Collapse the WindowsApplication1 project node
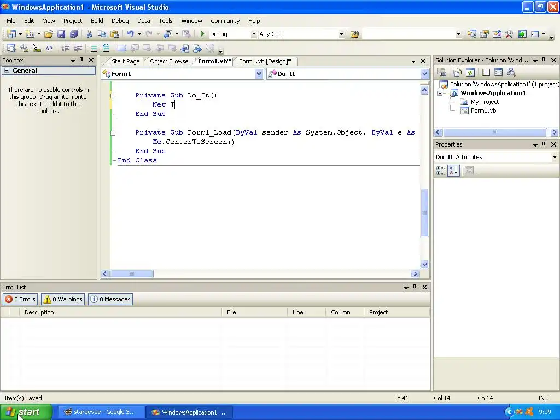 [440, 93]
